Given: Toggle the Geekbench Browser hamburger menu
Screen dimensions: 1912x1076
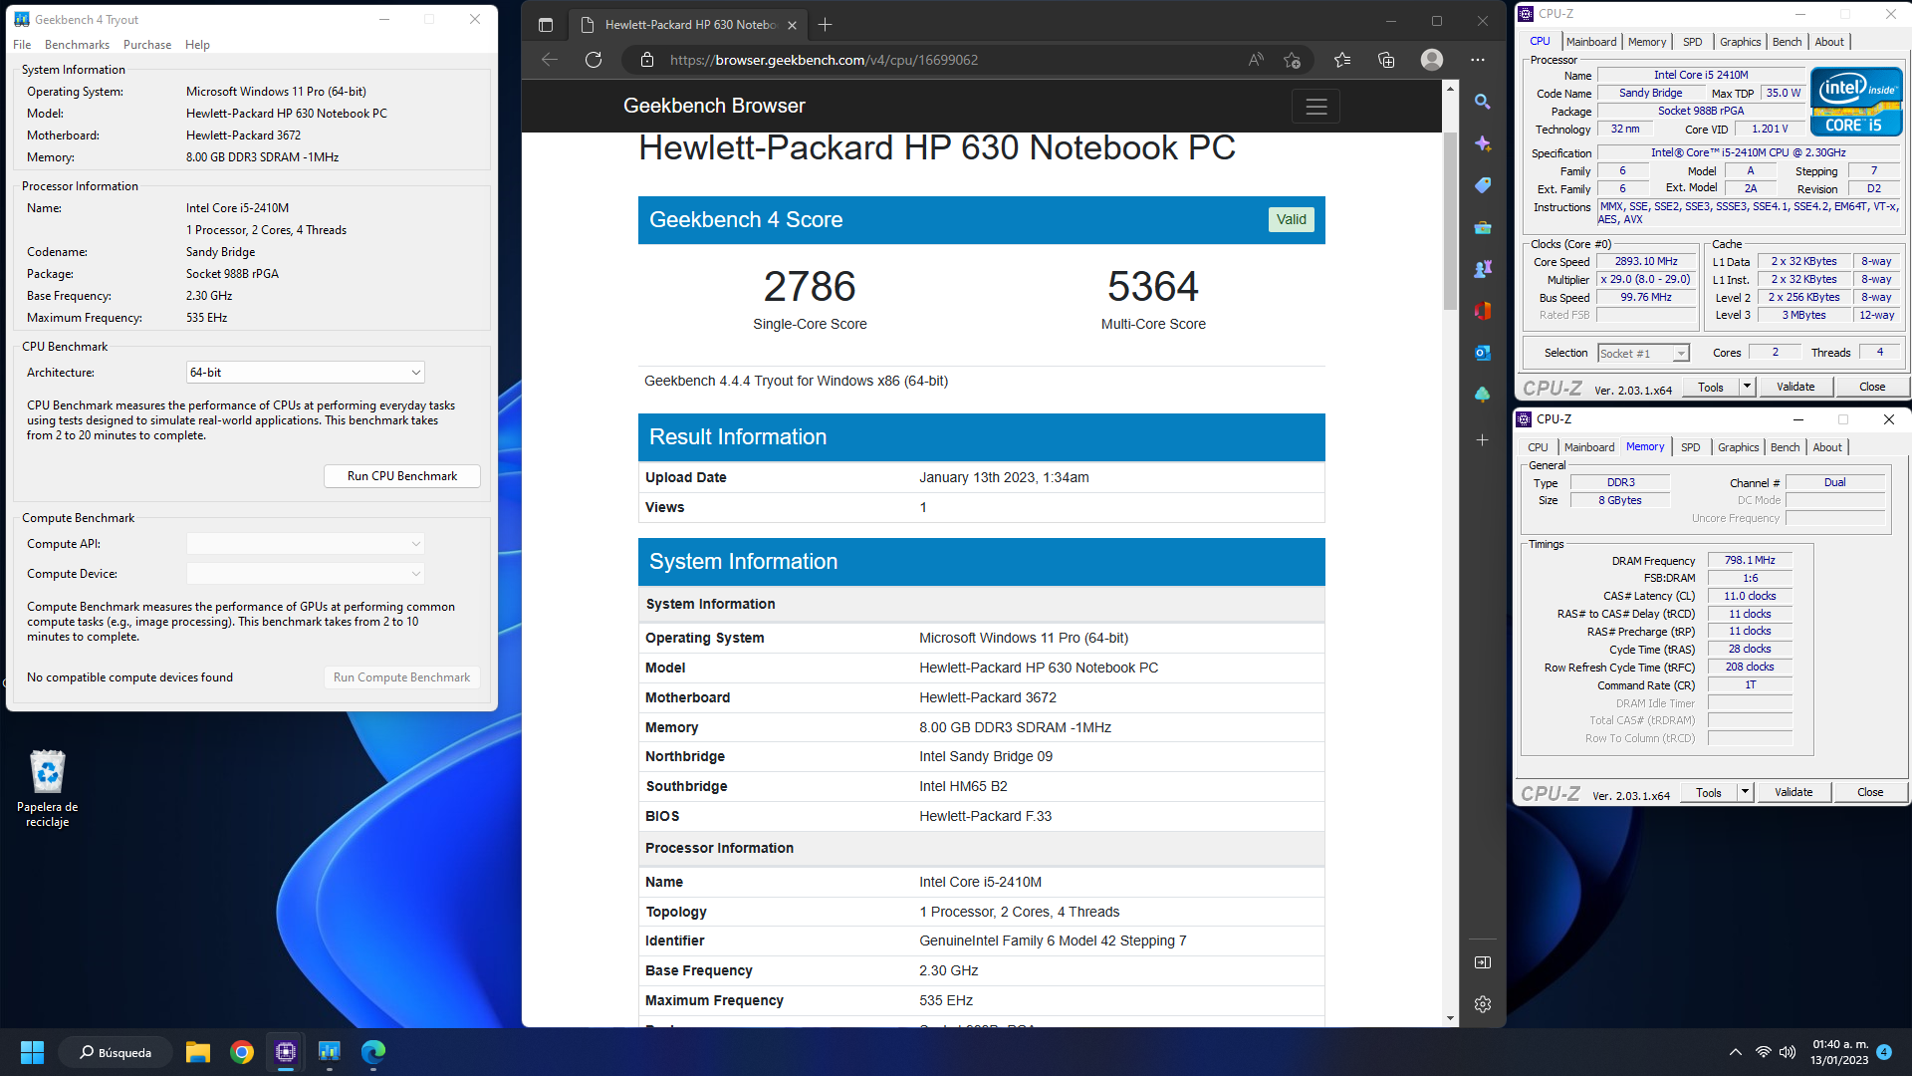Looking at the screenshot, I should (x=1316, y=106).
